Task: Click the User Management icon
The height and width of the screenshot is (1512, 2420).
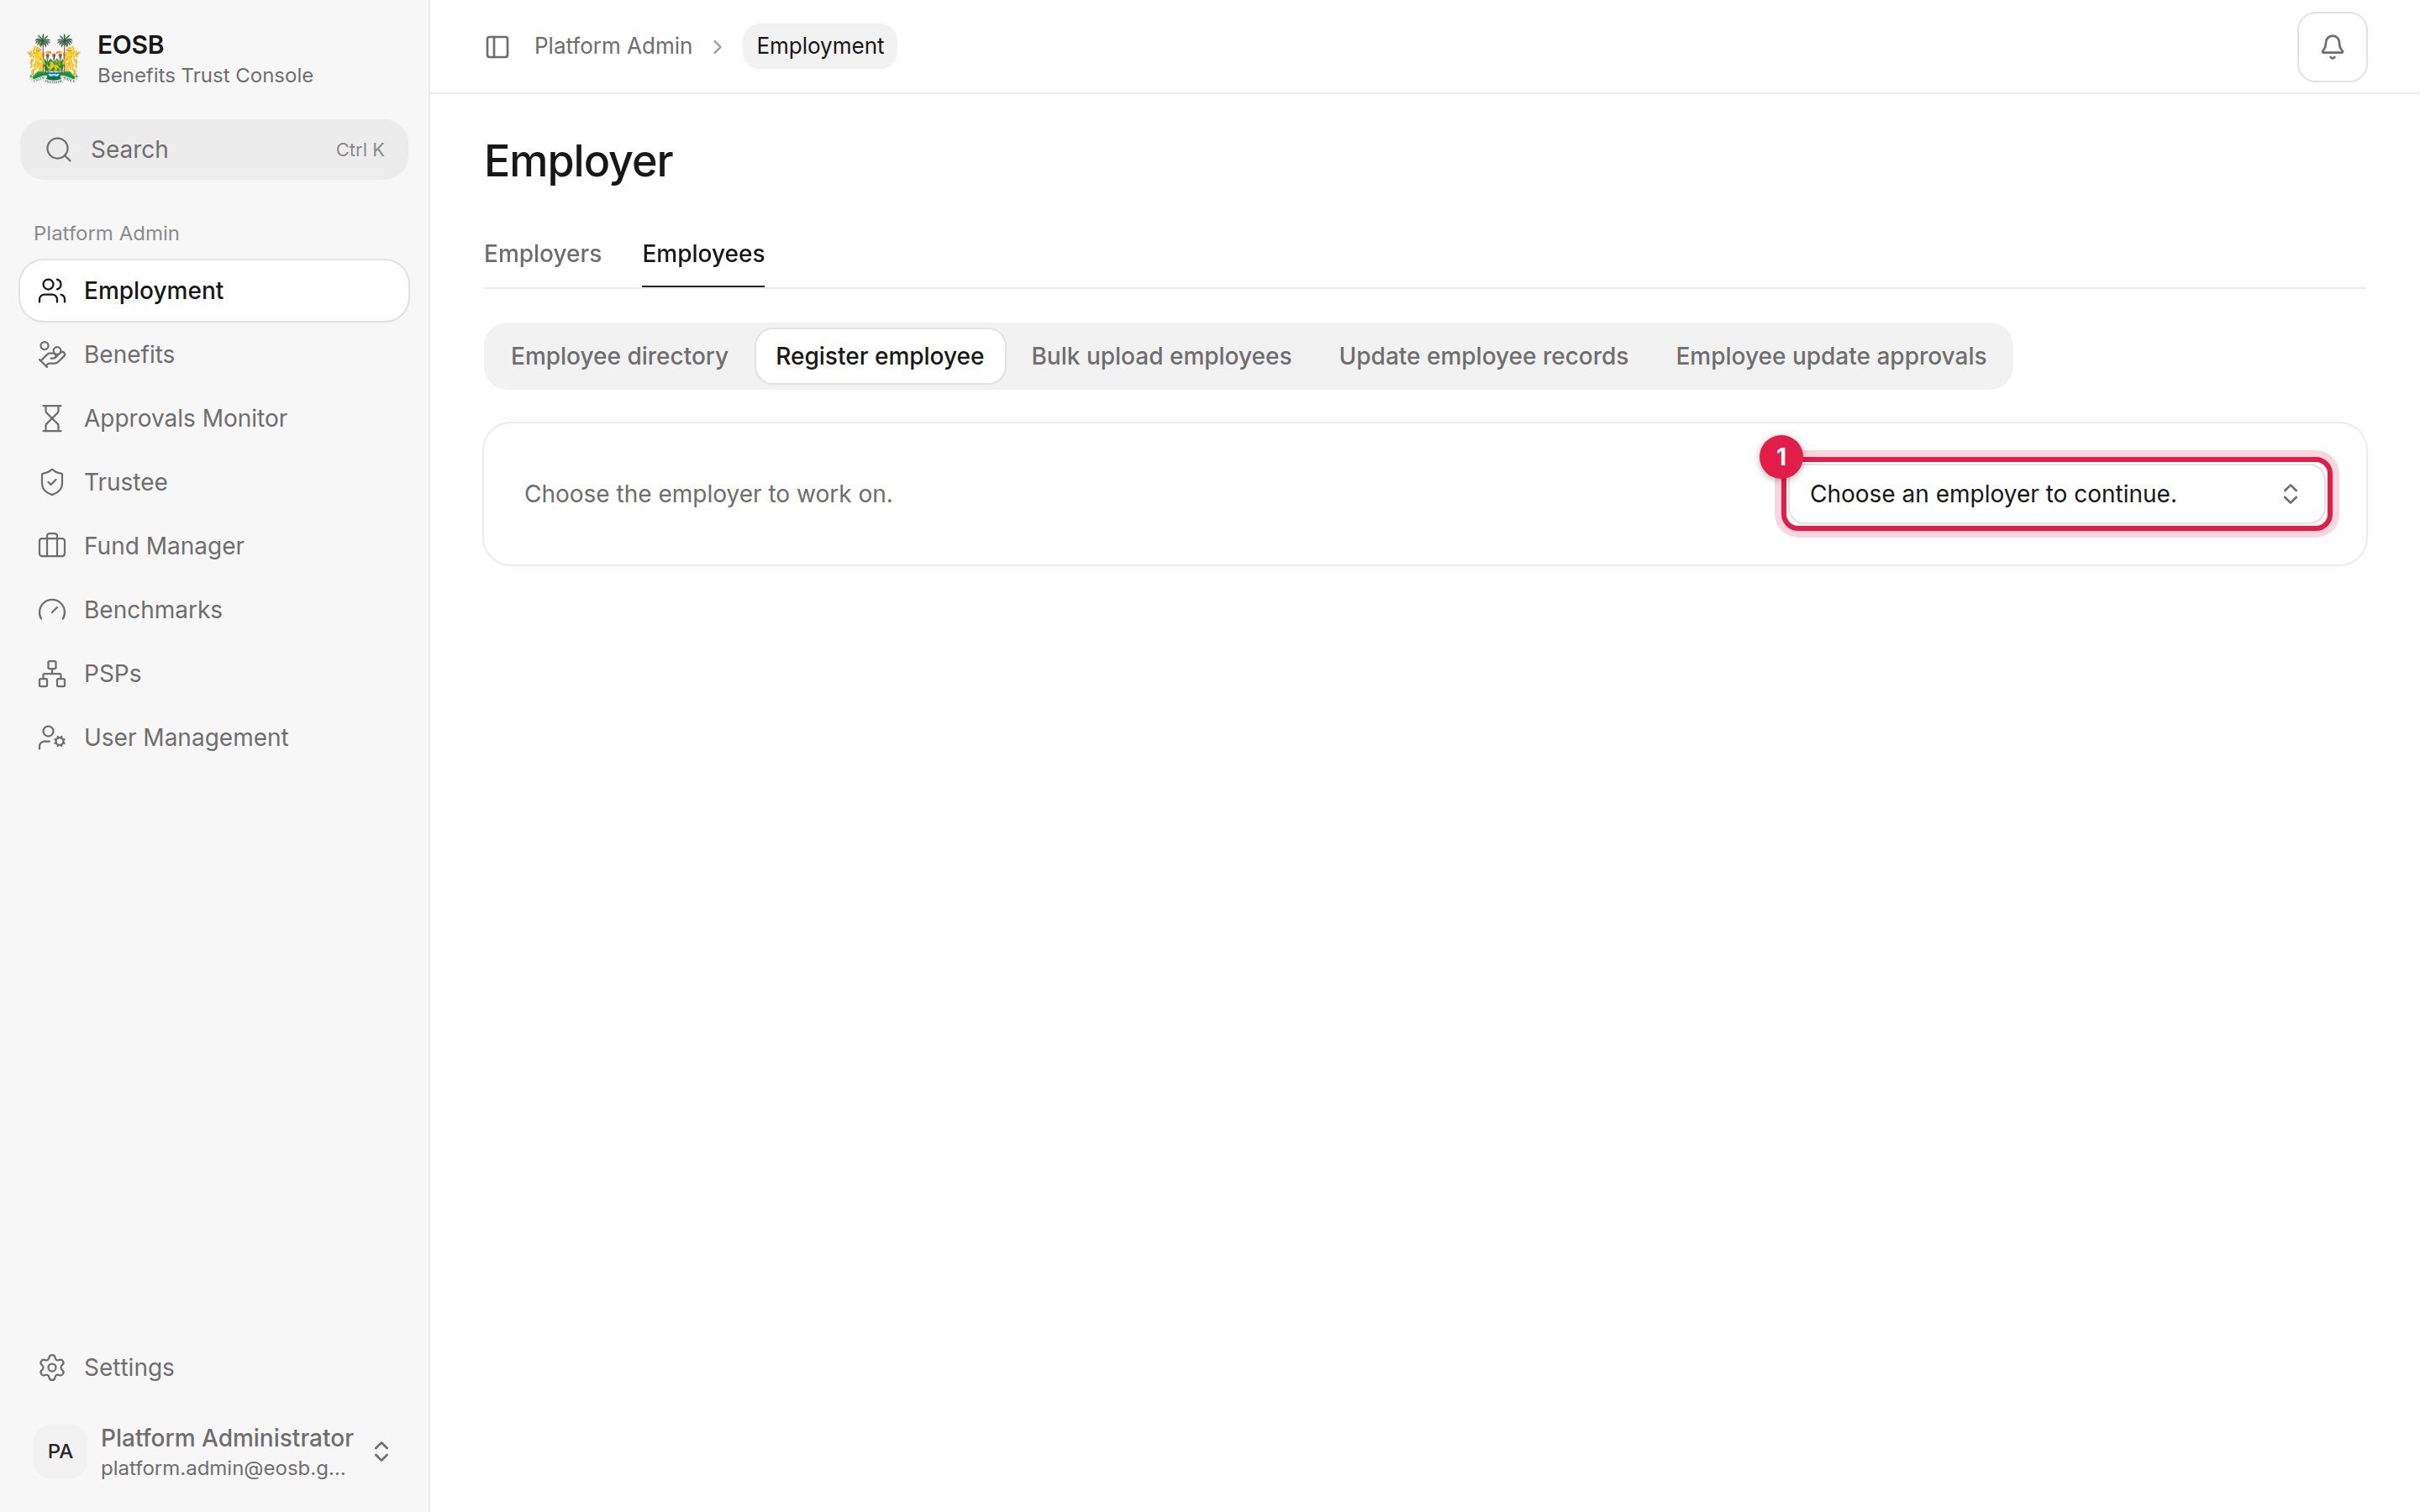Action: pos(52,738)
